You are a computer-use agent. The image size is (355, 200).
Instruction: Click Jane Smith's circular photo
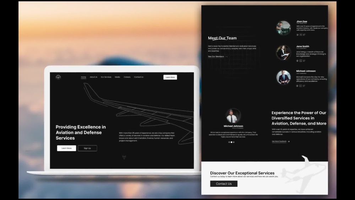coord(283,52)
